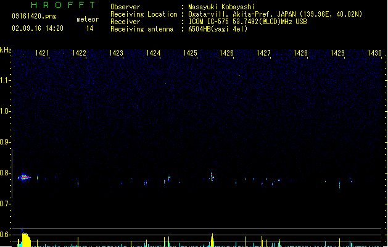Click the kHz axis unit label

tap(6, 50)
